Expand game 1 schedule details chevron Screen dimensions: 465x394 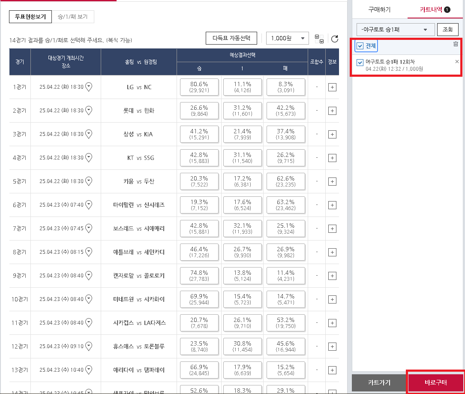point(88,87)
